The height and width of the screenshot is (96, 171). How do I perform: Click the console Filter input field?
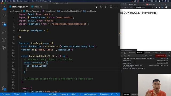[151, 56]
